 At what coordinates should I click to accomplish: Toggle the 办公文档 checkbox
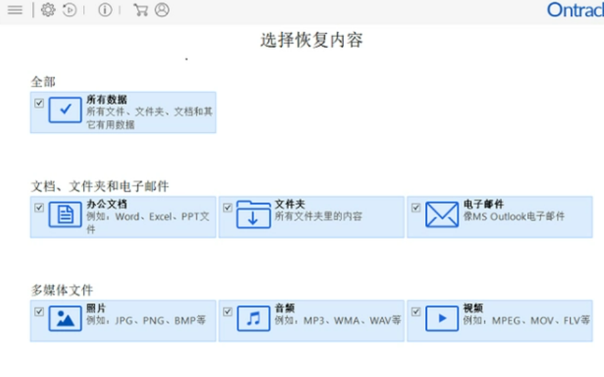coord(39,208)
